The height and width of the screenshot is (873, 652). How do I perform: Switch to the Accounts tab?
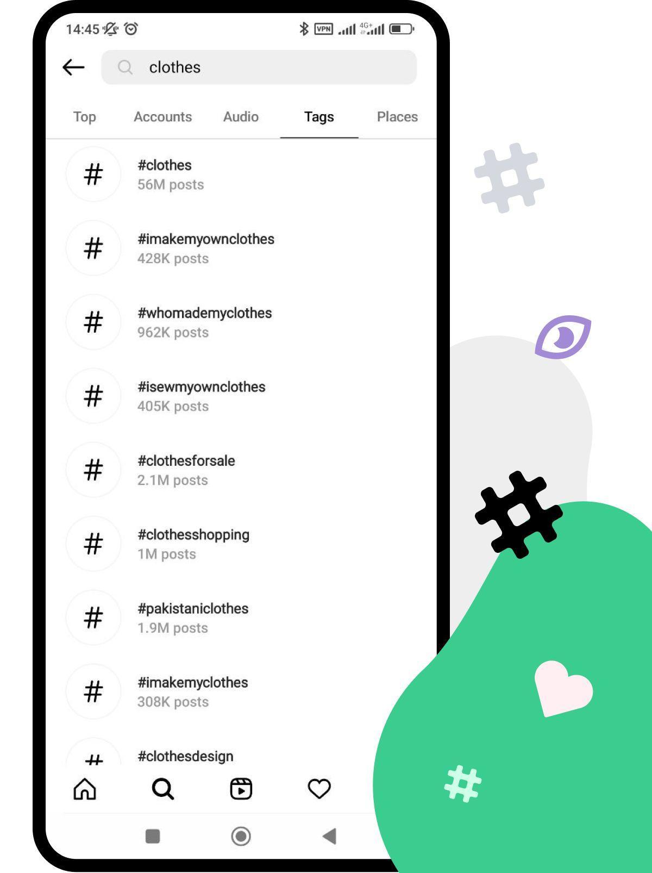pyautogui.click(x=162, y=116)
